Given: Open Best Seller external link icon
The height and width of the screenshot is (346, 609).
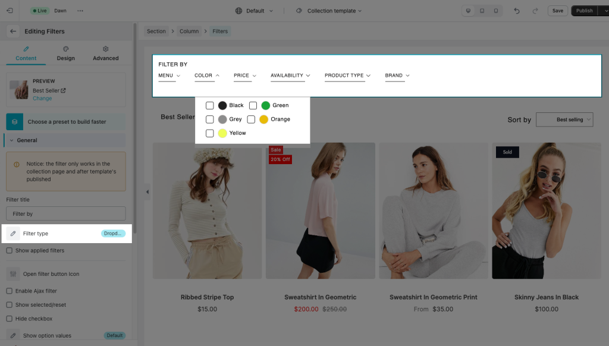Looking at the screenshot, I should [x=63, y=90].
